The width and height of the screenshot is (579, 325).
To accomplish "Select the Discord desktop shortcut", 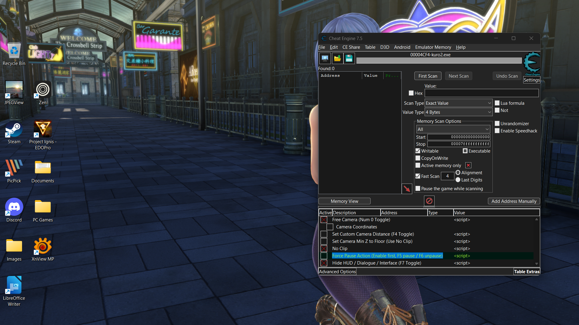I will 14,210.
